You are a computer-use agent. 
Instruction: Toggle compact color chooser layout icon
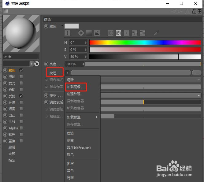[x=67, y=33]
